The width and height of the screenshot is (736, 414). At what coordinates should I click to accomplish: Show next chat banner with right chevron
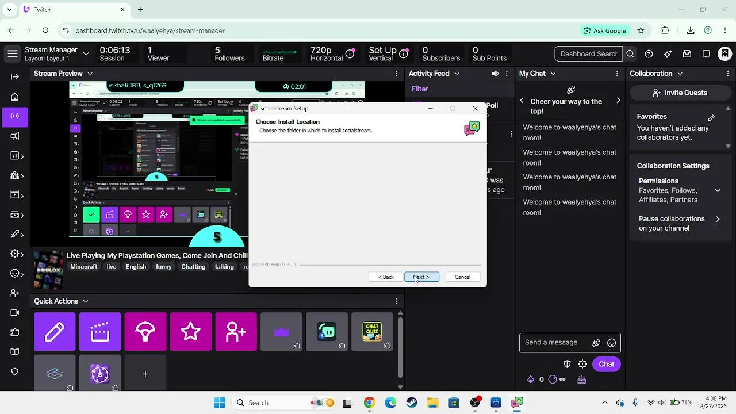pos(618,101)
